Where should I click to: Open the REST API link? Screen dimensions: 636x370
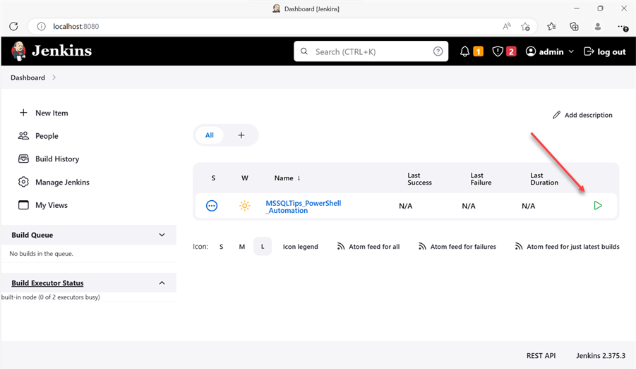pyautogui.click(x=541, y=355)
